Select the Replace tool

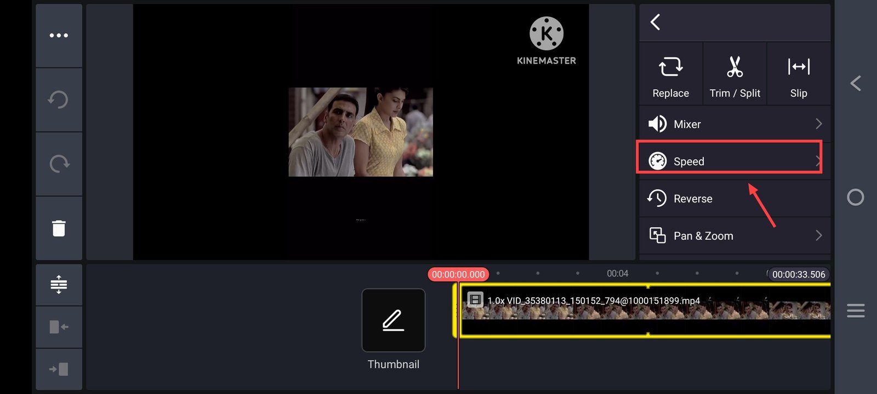pos(670,75)
